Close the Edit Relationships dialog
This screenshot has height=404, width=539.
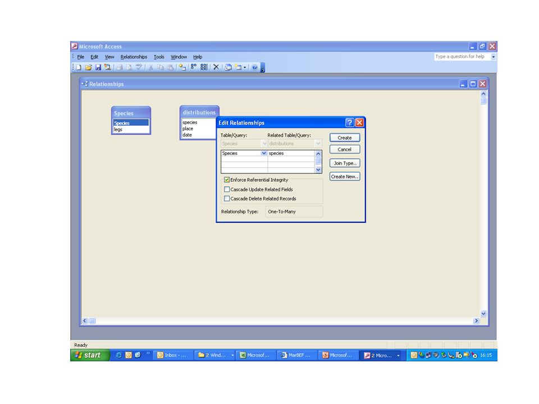[359, 123]
